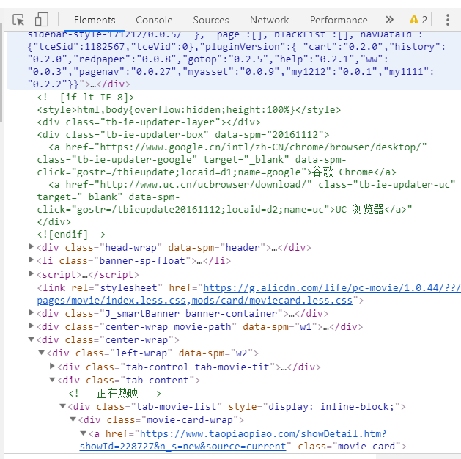Select the 谷歌 Chrome anchor text line
Image resolution: width=461 pixels, height=459 pixels.
pos(216,172)
